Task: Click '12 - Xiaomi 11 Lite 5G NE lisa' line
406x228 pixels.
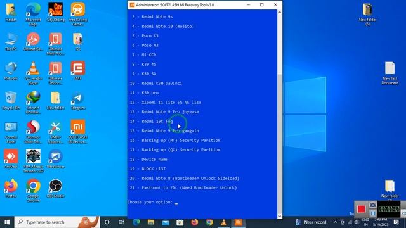Action: [x=166, y=103]
